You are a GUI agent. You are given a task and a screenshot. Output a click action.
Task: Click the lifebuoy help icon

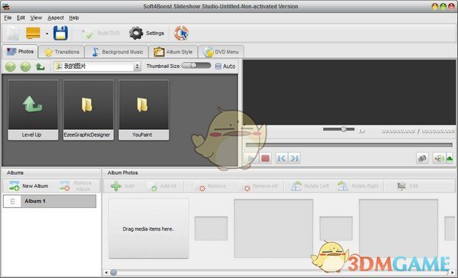point(182,33)
